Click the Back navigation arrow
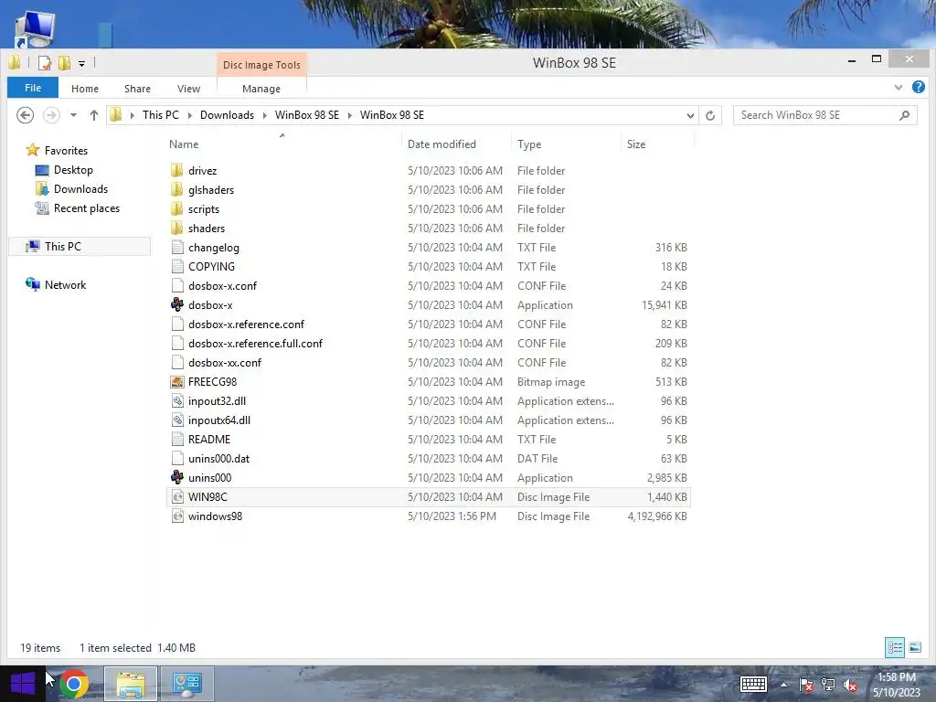This screenshot has height=702, width=936. click(x=25, y=115)
